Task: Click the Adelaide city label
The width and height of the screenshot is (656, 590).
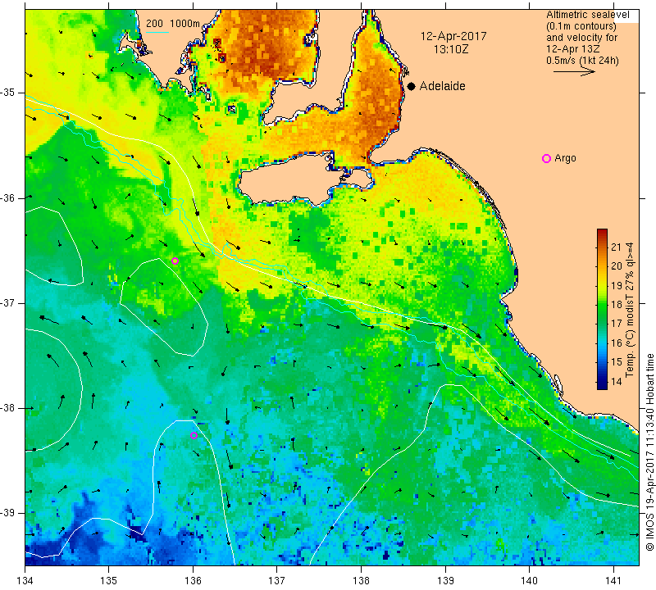Action: coord(442,86)
